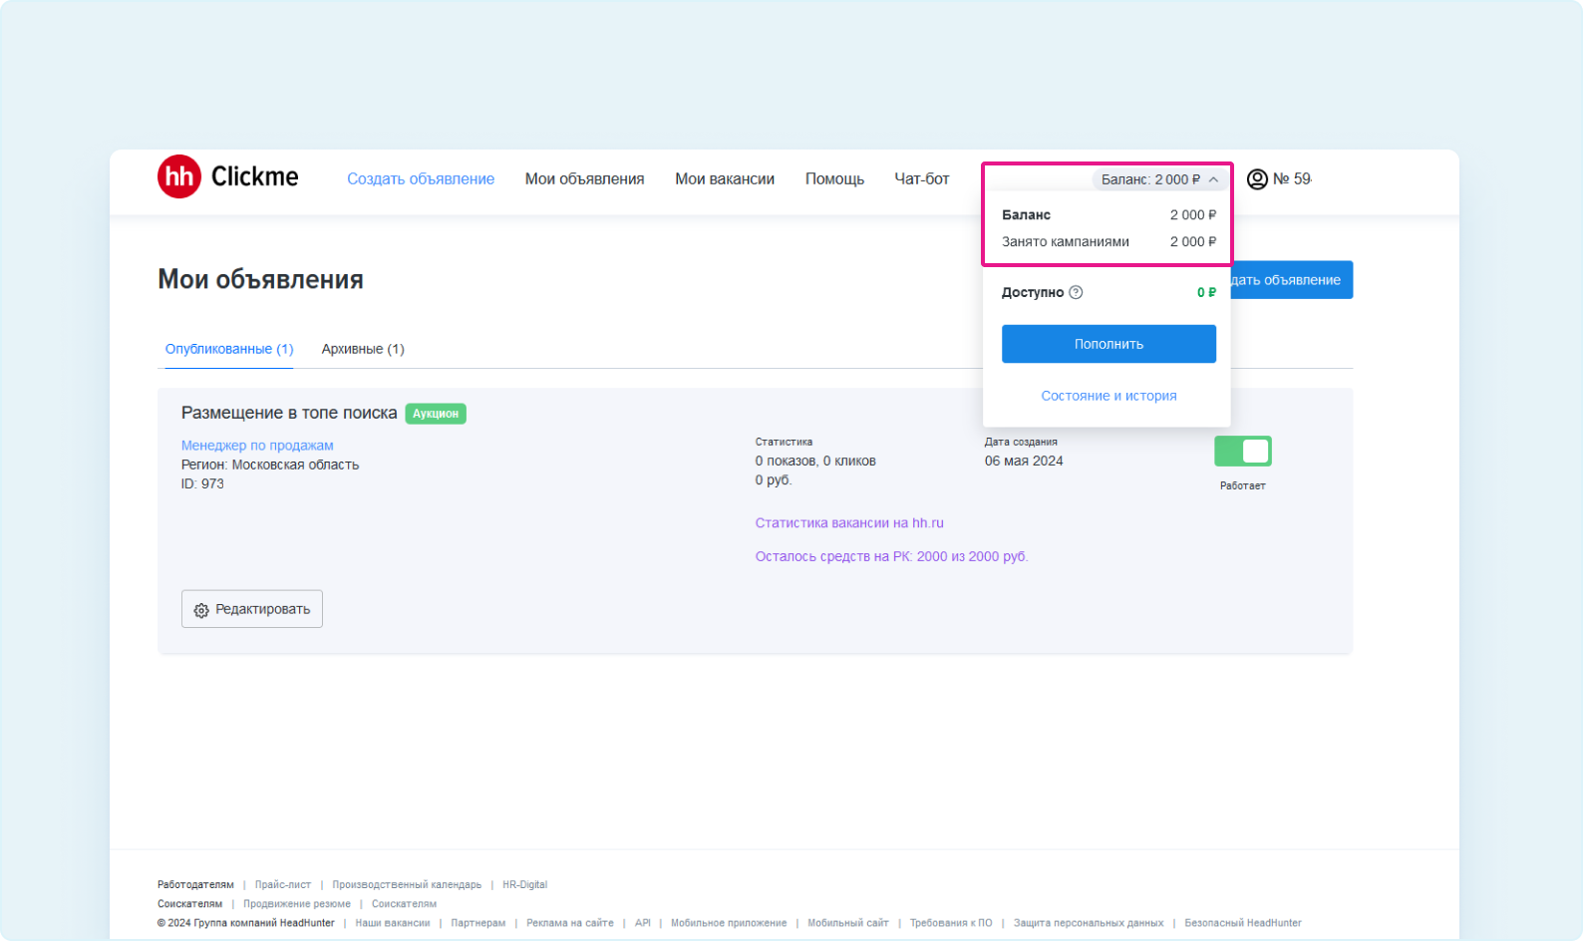1583x941 pixels.
Task: Click available balance 0 ₽ value
Action: pos(1206,292)
